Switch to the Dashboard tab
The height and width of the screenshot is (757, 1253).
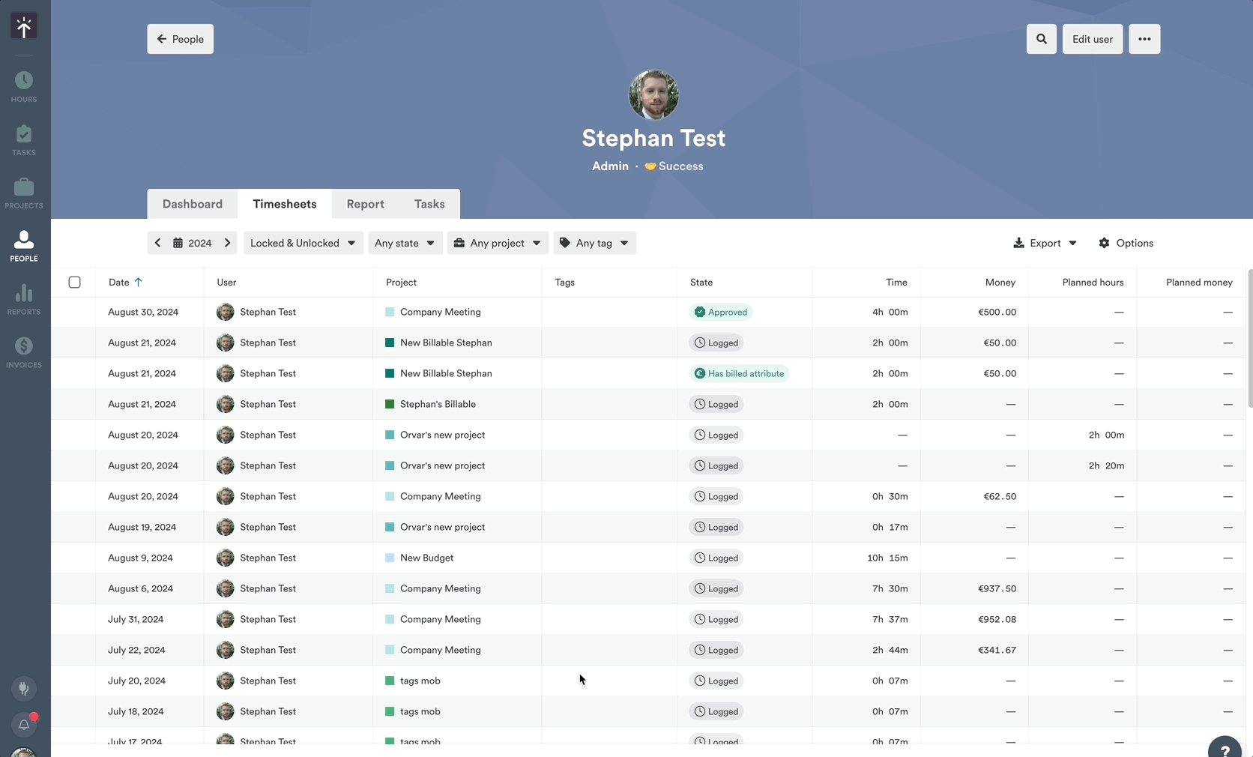pos(192,203)
